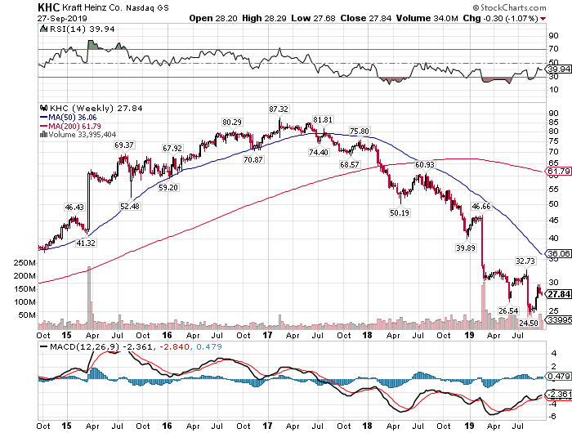Click the 250M volume axis label
The height and width of the screenshot is (433, 572).
(x=25, y=263)
